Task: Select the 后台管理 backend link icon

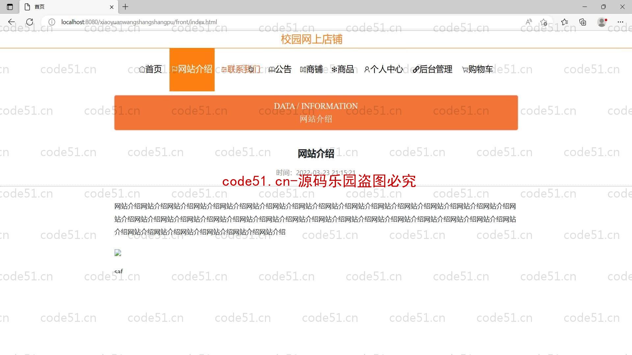Action: pyautogui.click(x=414, y=69)
